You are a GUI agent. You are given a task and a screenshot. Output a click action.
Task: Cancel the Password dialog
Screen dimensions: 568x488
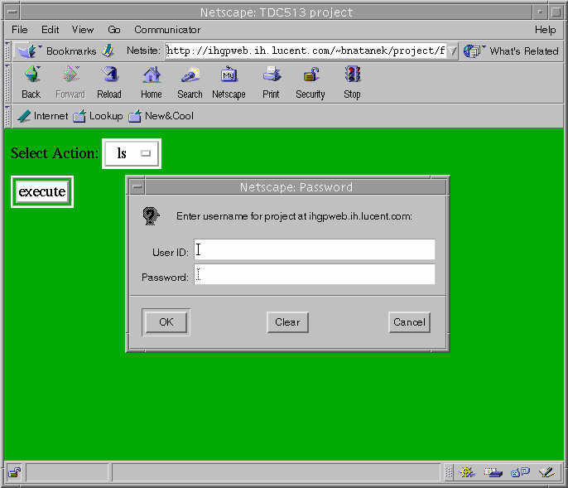[409, 322]
